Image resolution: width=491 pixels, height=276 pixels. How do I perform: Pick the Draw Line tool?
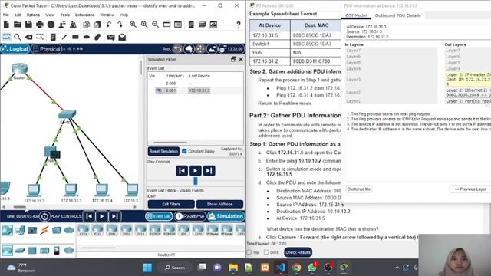[64, 37]
